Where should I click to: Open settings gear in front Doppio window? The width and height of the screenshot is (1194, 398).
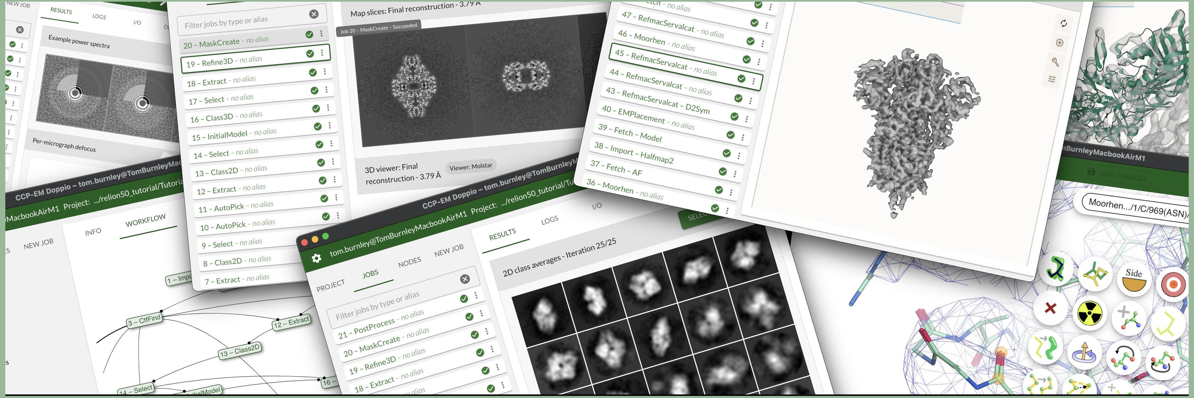pyautogui.click(x=316, y=258)
